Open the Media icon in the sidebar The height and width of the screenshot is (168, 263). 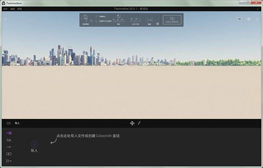9,154
